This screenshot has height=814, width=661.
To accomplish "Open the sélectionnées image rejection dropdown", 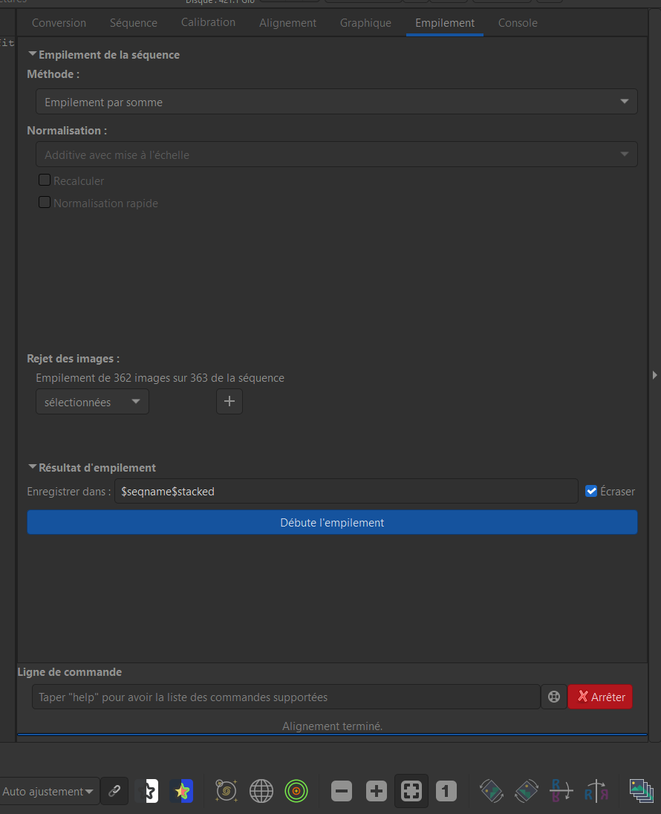I will pyautogui.click(x=92, y=403).
